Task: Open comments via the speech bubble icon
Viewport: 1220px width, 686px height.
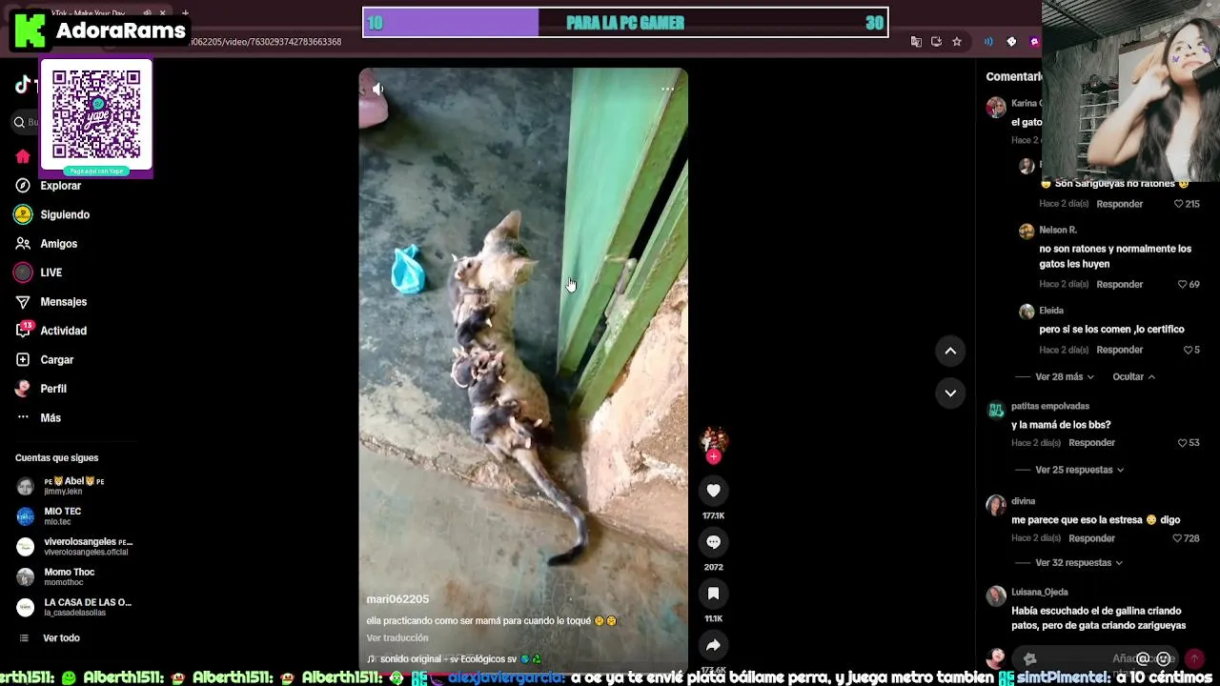Action: tap(713, 542)
